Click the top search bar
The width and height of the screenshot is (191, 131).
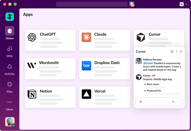coord(92,4)
